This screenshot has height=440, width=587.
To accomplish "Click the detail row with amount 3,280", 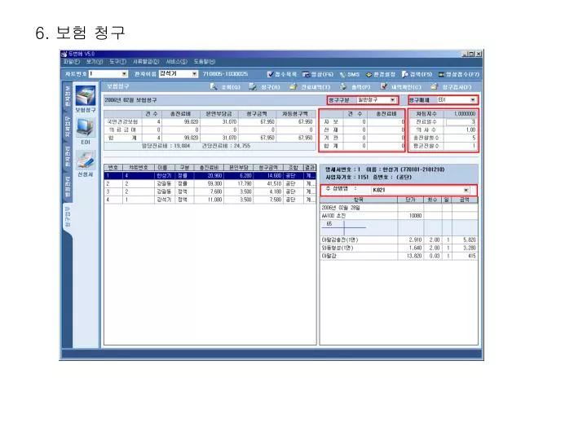I will 399,248.
